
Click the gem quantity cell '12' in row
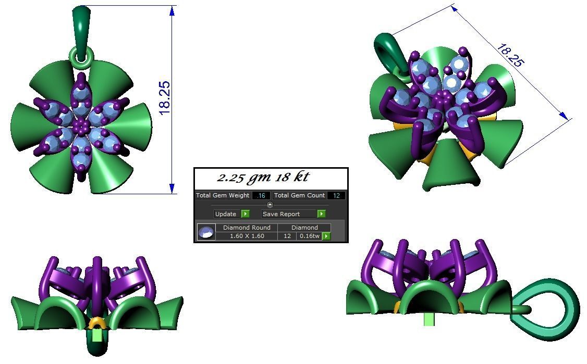pyautogui.click(x=287, y=236)
